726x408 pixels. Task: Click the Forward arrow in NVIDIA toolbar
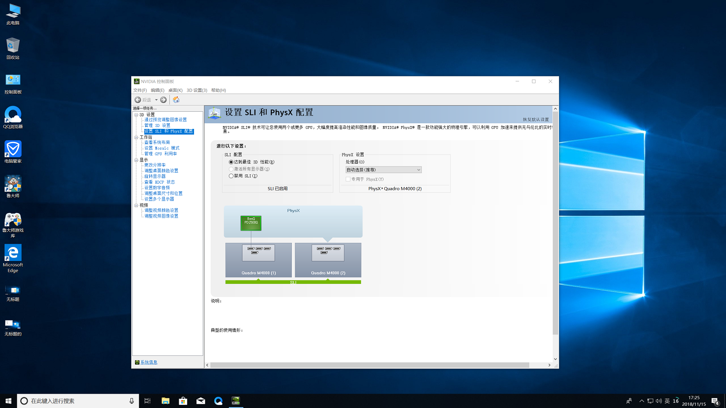click(163, 100)
